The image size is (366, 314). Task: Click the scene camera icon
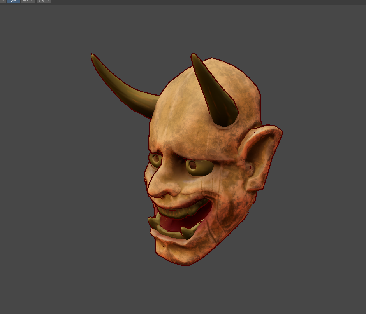tap(26, 1)
